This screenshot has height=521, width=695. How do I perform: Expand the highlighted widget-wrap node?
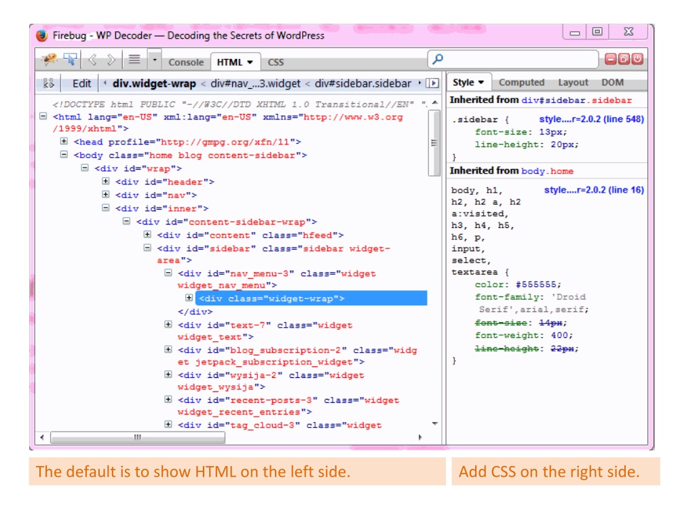189,298
